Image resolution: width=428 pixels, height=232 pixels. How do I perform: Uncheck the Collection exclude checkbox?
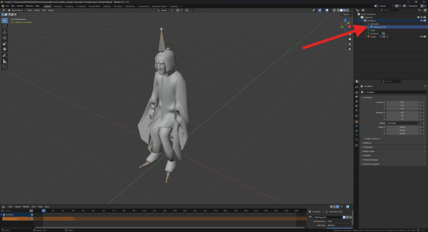[x=418, y=17]
